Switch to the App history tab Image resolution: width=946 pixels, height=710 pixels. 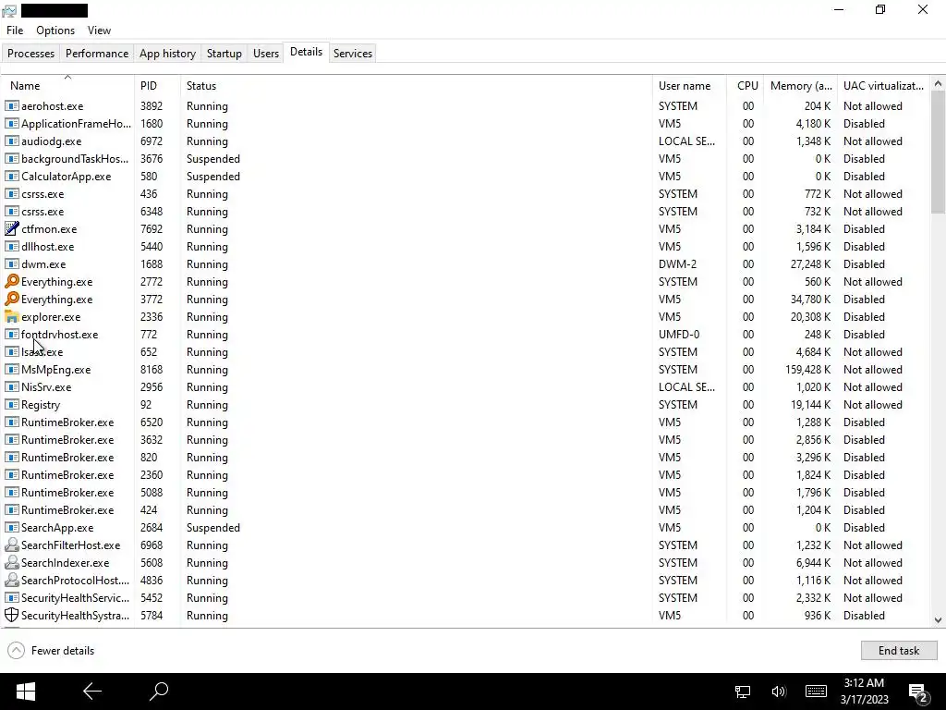tap(168, 53)
